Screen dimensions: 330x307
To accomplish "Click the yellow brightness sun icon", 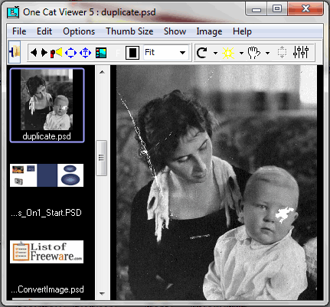I will tap(228, 53).
